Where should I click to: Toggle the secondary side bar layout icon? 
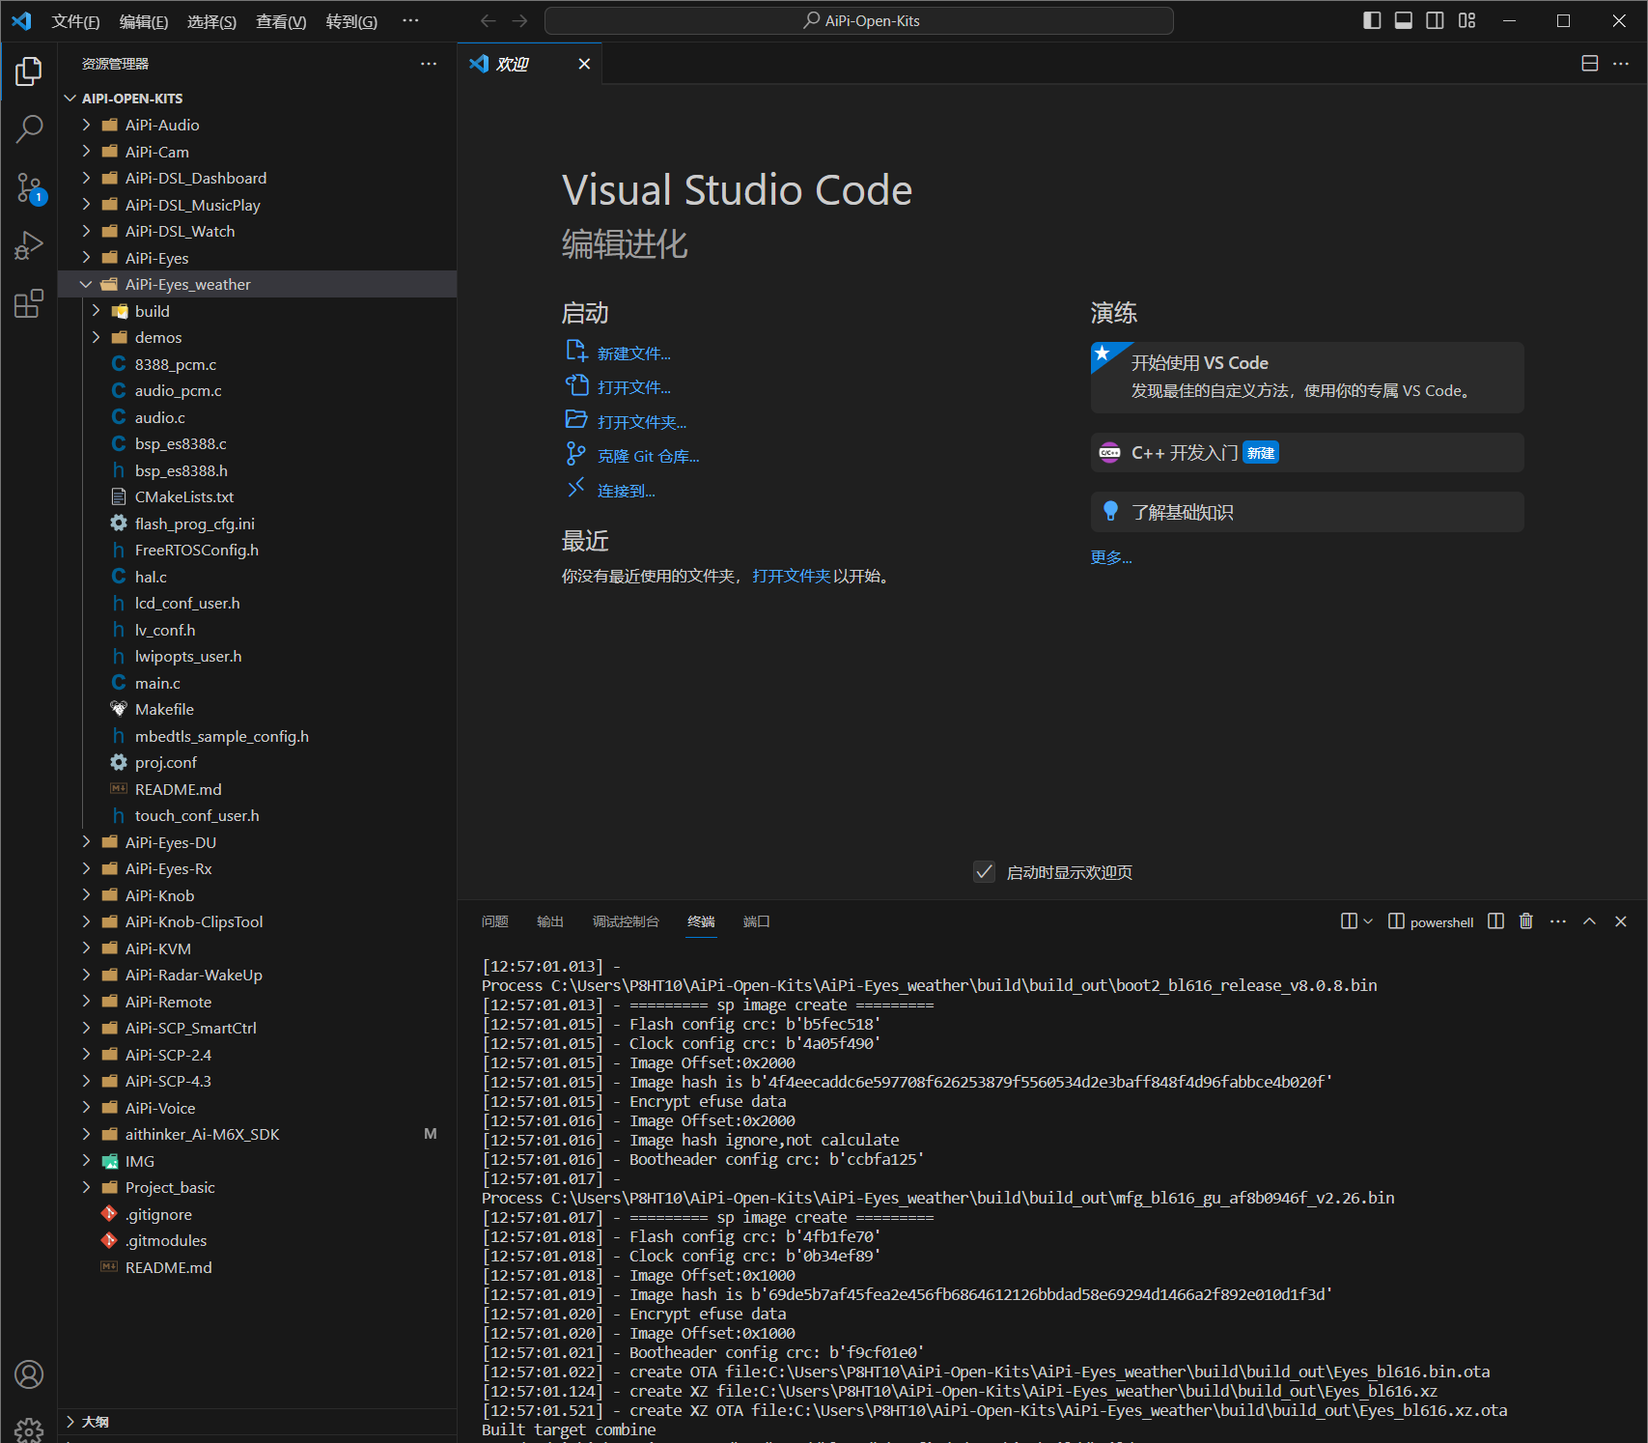pos(1436,20)
